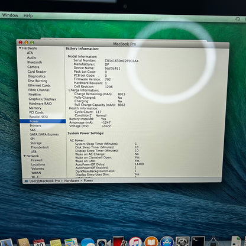Viewport: 246px width, 246px height.
Task: Select ATA in the sidebar
Action: 30,53
